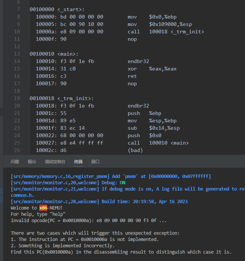The image size is (245, 261).
Task: Click the '(bad)' instruction at 10002c
Action: (135, 150)
